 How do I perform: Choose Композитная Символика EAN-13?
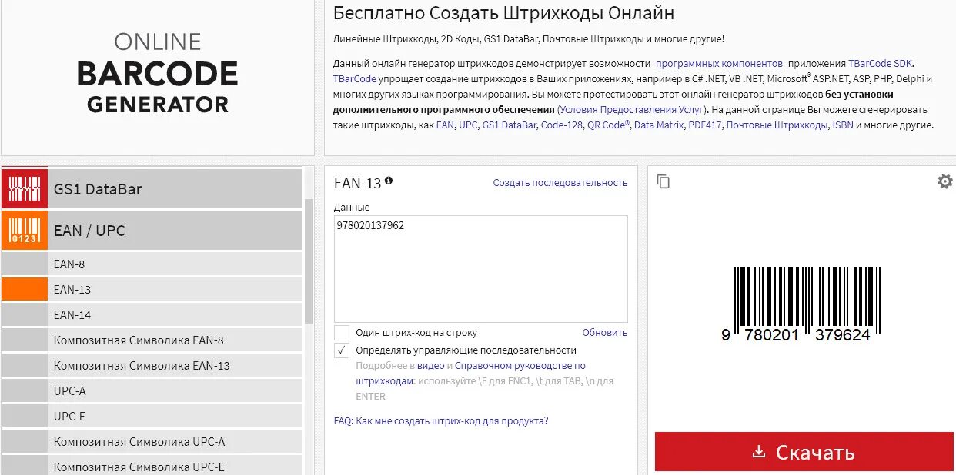[152, 365]
